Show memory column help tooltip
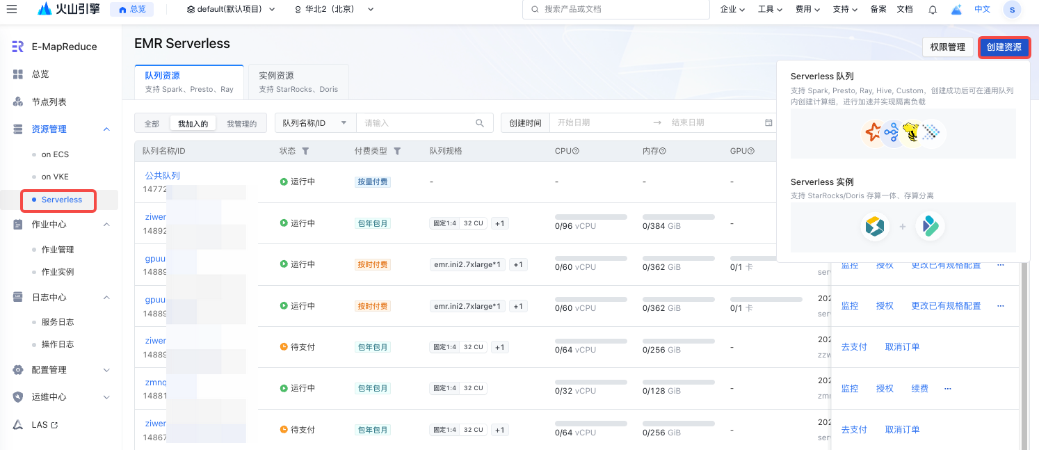This screenshot has width=1039, height=450. point(663,151)
